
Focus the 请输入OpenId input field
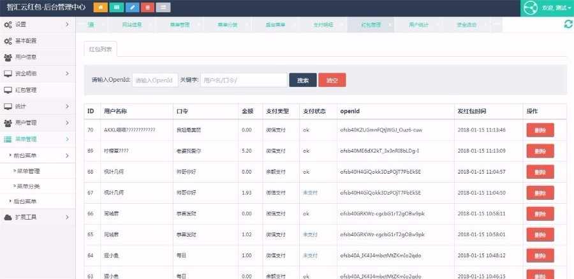click(x=155, y=80)
